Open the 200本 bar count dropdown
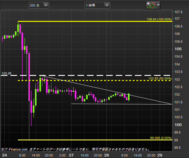189x158 pixels. [39, 5]
